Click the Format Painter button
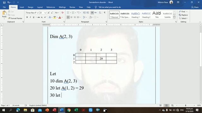This screenshot has height=113, width=202. coord(15,18)
